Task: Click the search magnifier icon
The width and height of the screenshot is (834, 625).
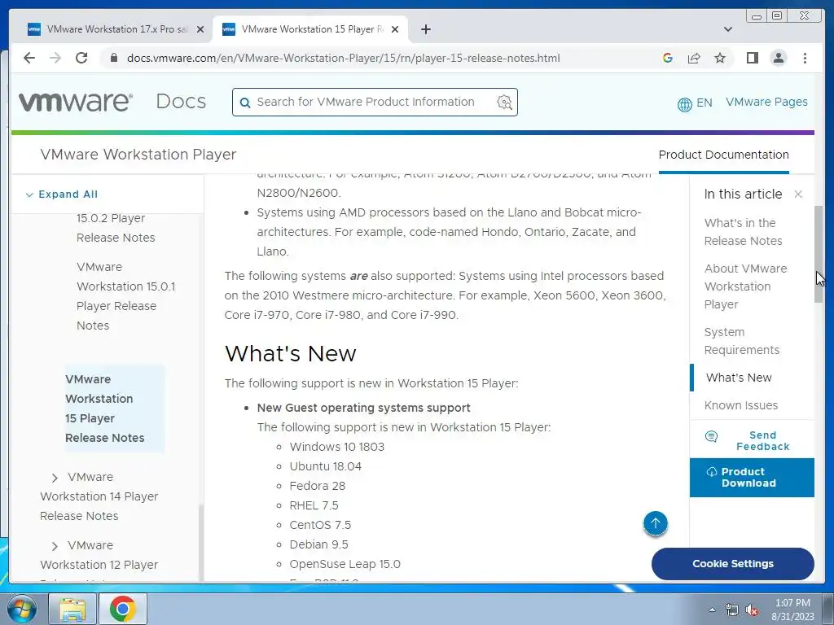Action: click(x=245, y=103)
